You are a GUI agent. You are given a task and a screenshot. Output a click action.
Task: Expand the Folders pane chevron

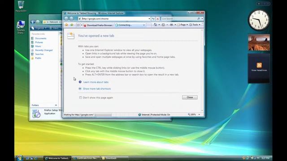[56, 106]
